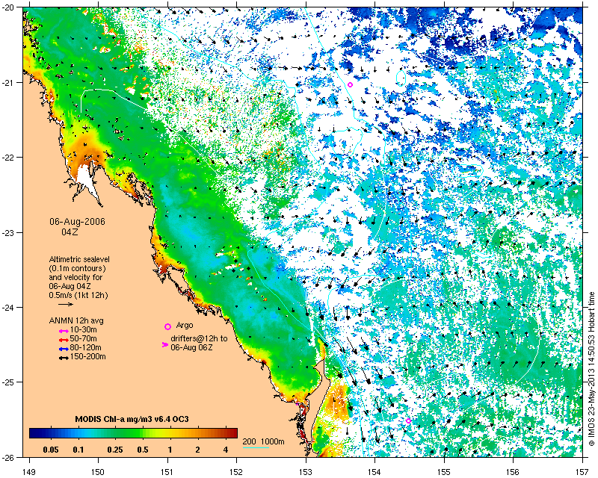Click the '153' longitude axis label

tap(306, 472)
